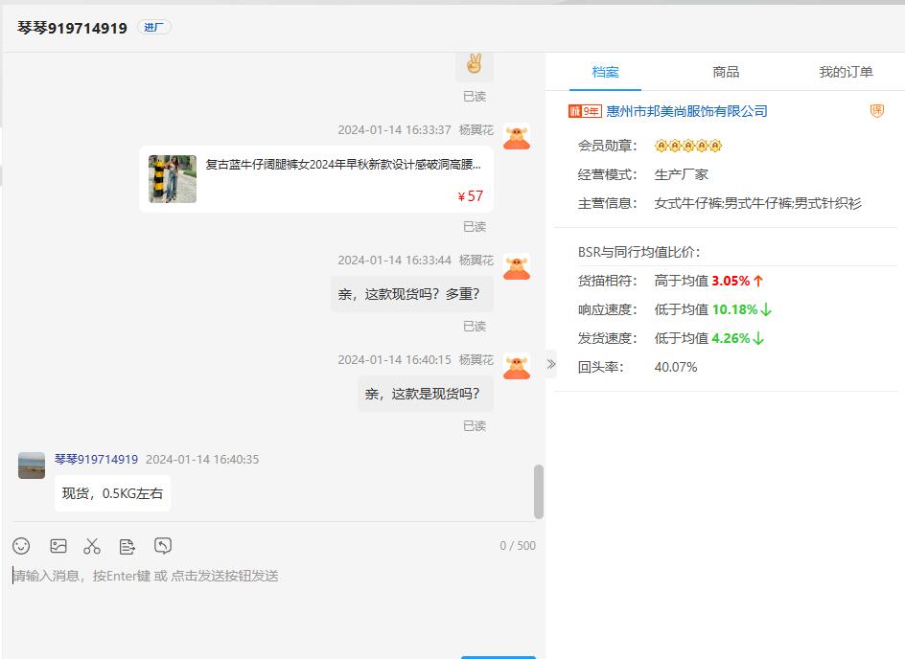Click the victory hand emoji message

(x=475, y=64)
